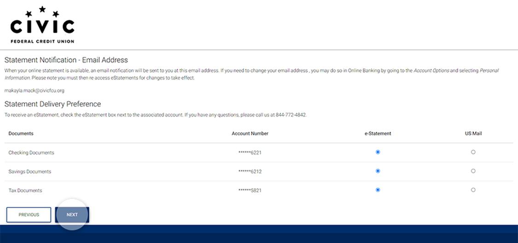
Task: Select e-Statement for Savings Documents
Action: pos(378,171)
